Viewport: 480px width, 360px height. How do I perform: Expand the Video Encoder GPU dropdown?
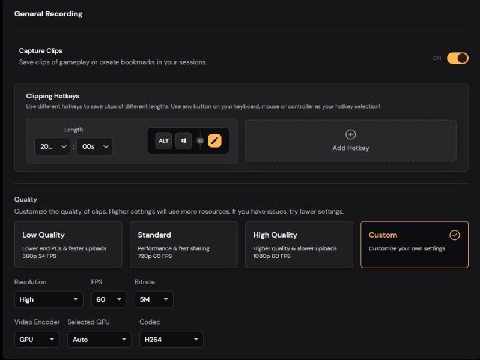[x=37, y=340]
